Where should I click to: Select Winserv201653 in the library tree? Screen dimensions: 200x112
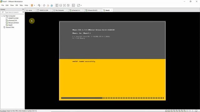13,23
